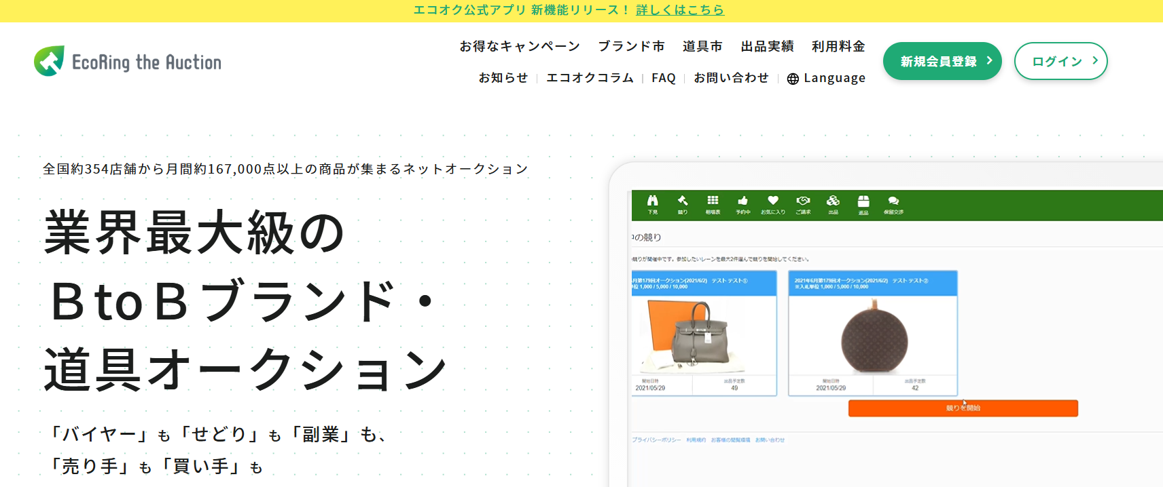The height and width of the screenshot is (487, 1163).
Task: Click お問い合わせ in the mockup footer
Action: [x=770, y=440]
